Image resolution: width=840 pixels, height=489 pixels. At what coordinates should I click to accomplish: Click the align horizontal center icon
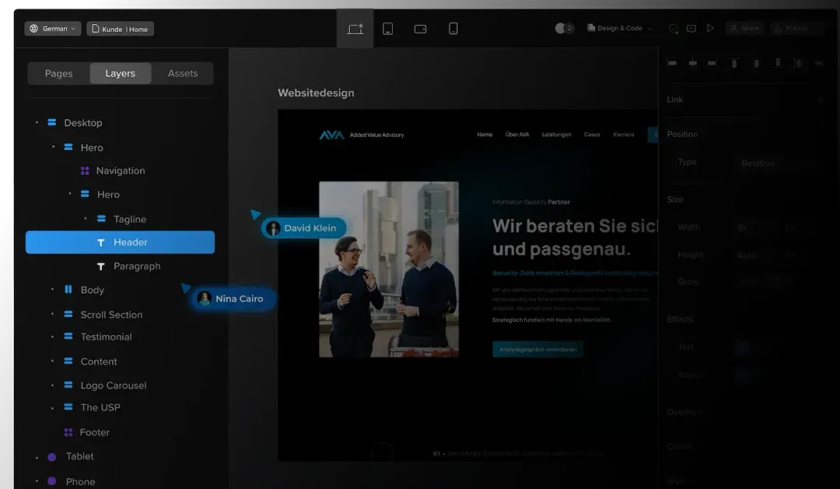coord(693,63)
